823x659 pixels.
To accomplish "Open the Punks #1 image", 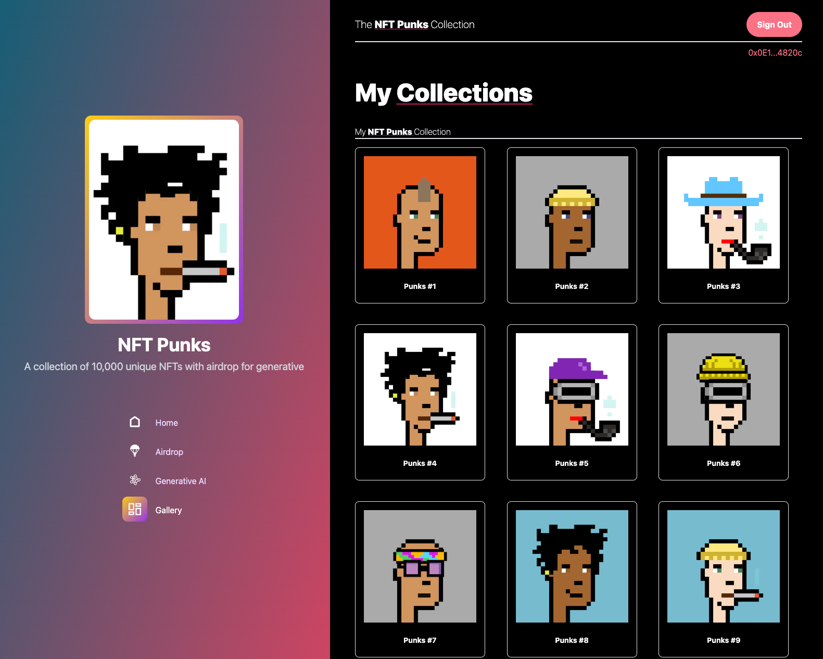I will 420,212.
